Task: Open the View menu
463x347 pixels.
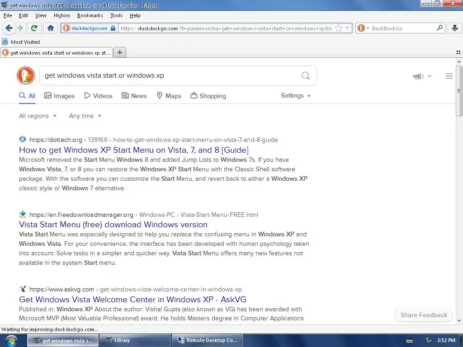Action: click(41, 15)
